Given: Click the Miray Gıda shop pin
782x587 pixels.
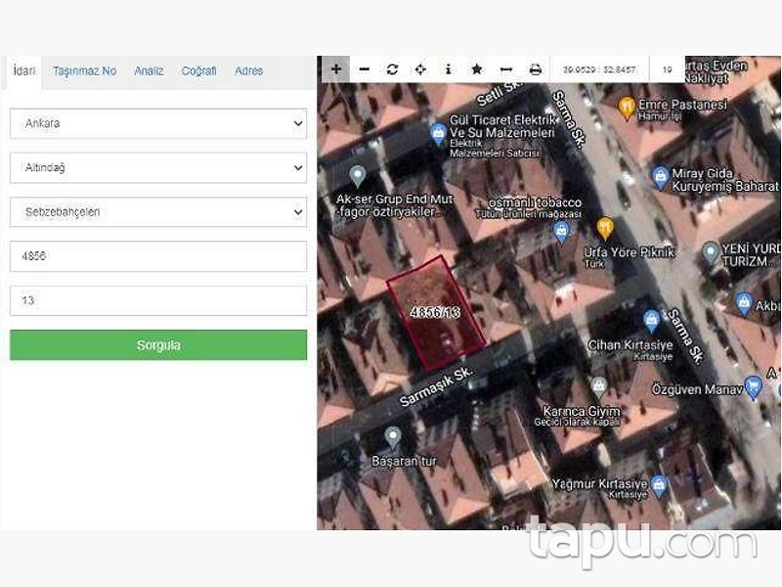Looking at the screenshot, I should point(661,178).
